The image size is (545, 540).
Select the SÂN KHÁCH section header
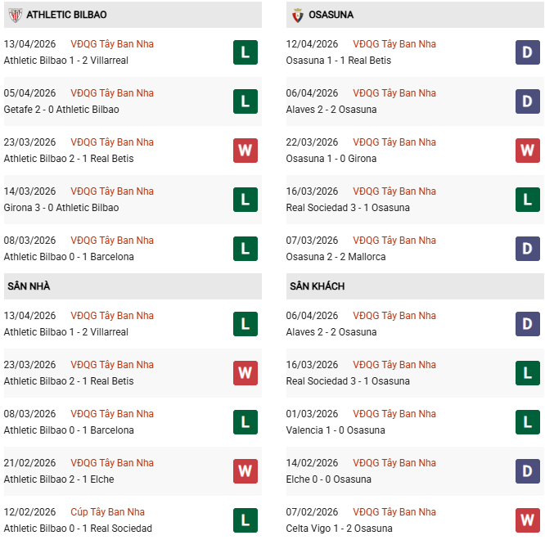[x=317, y=286]
